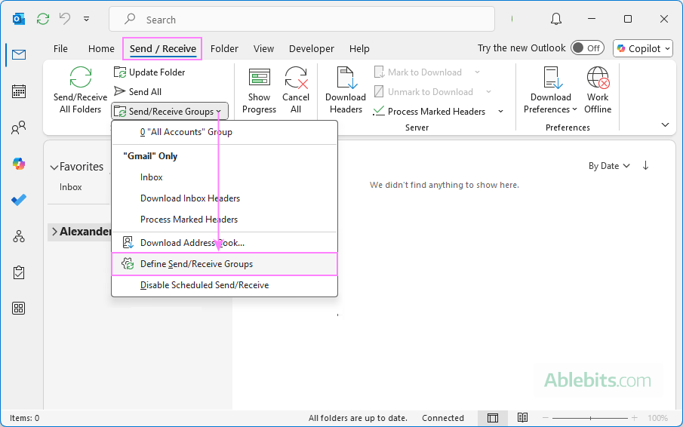This screenshot has width=683, height=427.
Task: Click in the Search box
Action: tap(302, 19)
